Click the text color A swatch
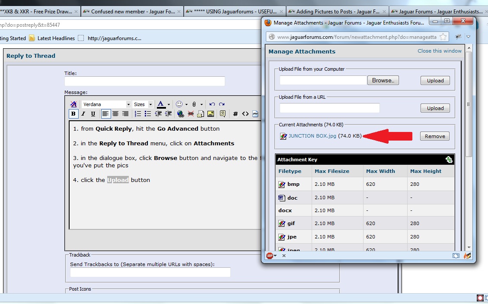488x304 pixels. point(161,104)
